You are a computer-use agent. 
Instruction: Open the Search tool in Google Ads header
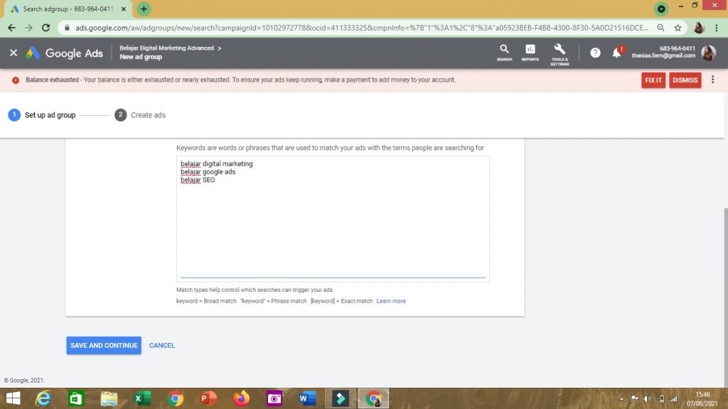click(x=504, y=53)
